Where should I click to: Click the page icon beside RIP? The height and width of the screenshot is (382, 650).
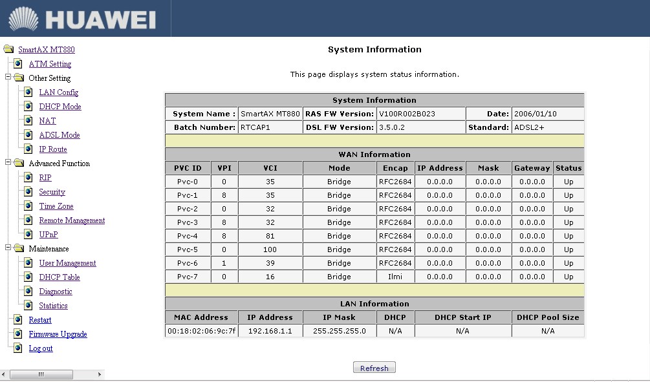coord(28,177)
